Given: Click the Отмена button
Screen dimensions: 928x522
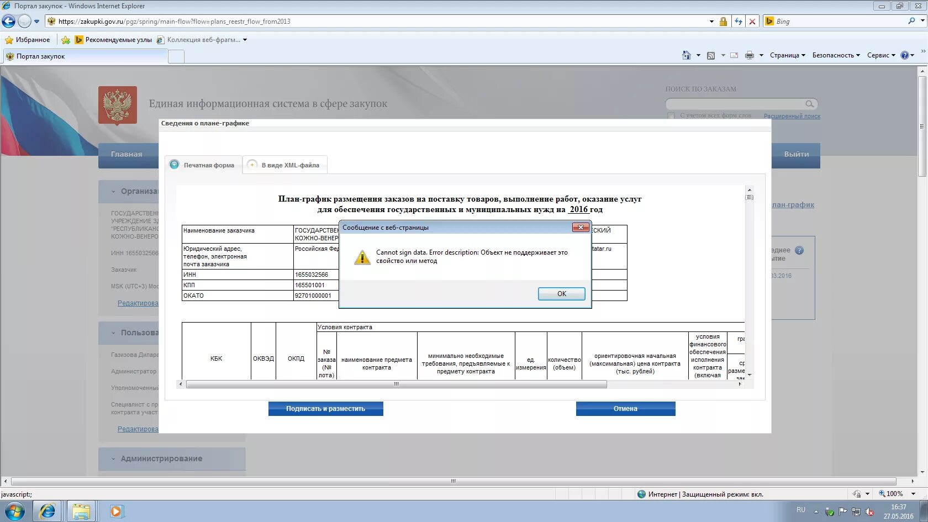Looking at the screenshot, I should (625, 409).
